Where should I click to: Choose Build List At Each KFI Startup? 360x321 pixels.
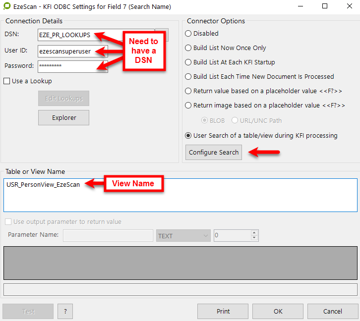pos(188,62)
